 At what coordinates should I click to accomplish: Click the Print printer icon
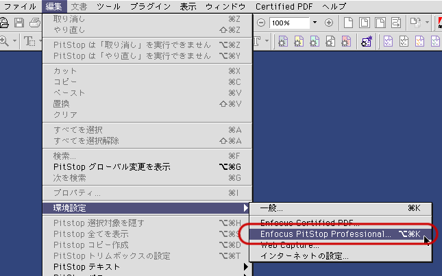tap(35, 23)
